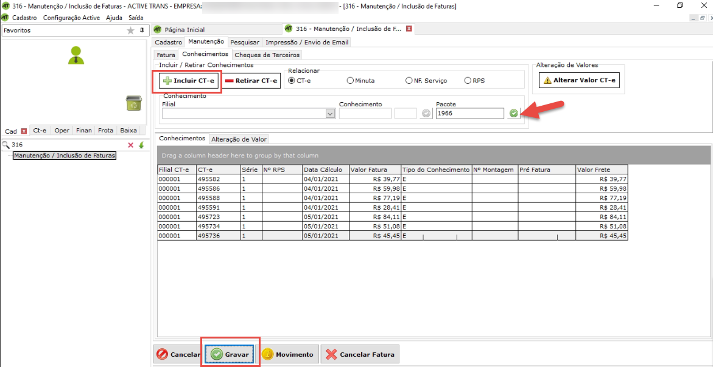The width and height of the screenshot is (713, 367).
Task: Open the Filial dropdown list
Action: (x=331, y=114)
